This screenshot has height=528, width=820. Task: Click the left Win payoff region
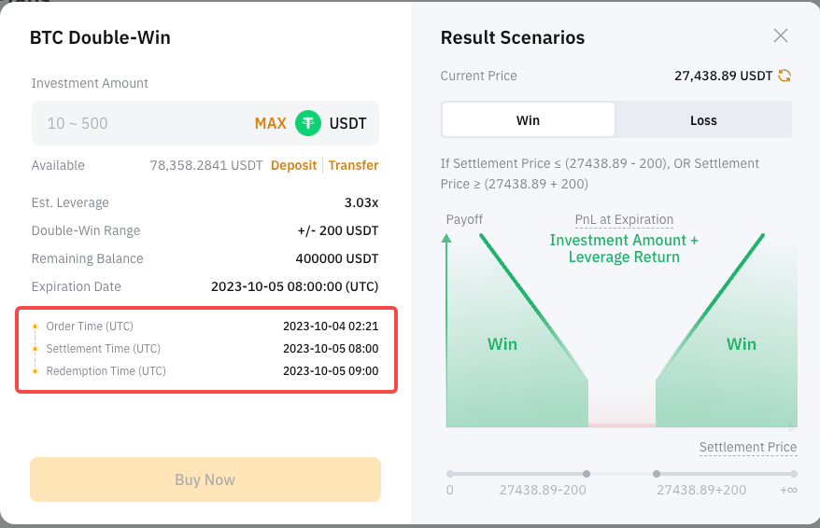coord(502,344)
